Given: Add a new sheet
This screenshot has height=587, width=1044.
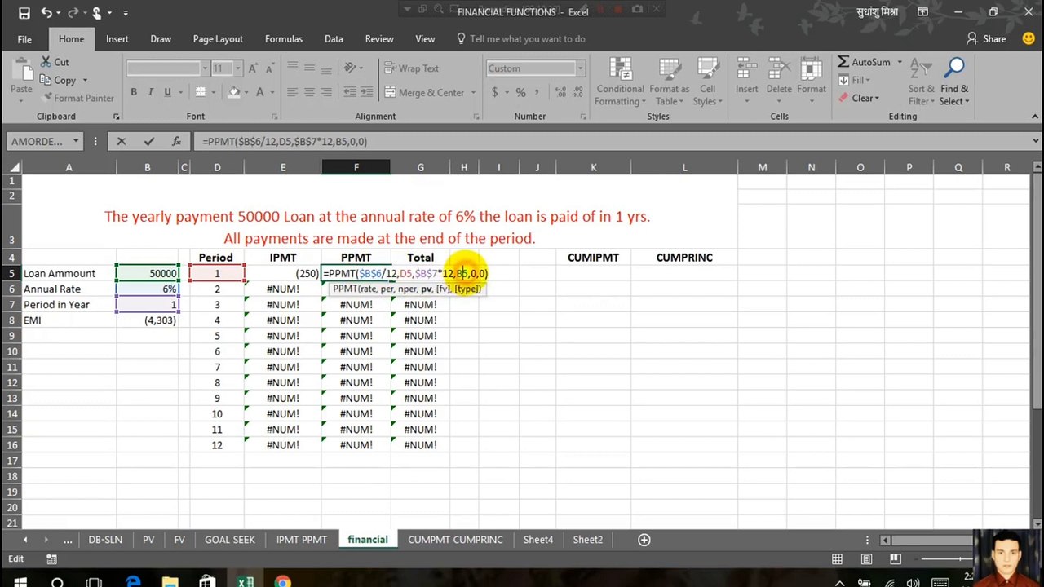Looking at the screenshot, I should [x=644, y=539].
